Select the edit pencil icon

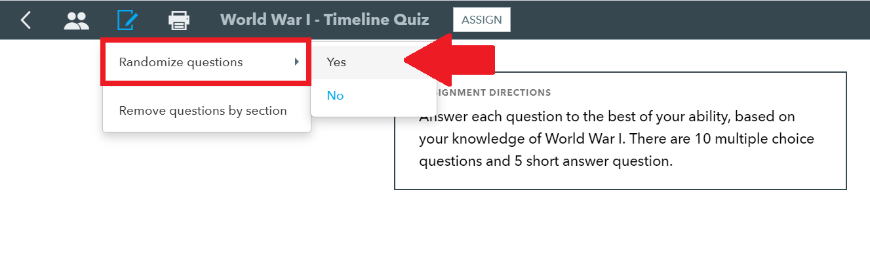tap(127, 20)
